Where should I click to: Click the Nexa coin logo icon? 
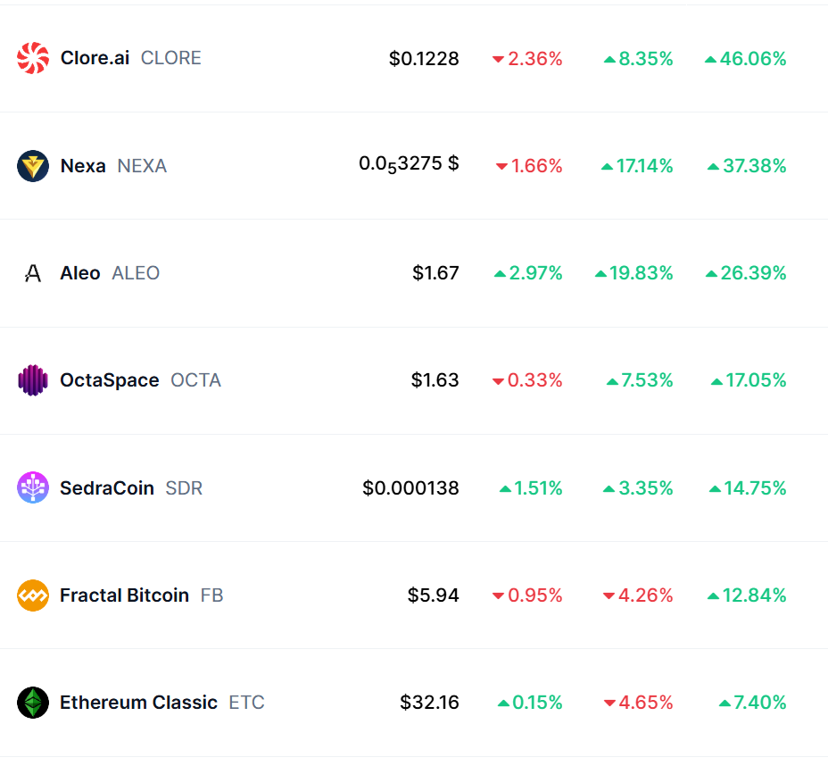click(x=33, y=166)
